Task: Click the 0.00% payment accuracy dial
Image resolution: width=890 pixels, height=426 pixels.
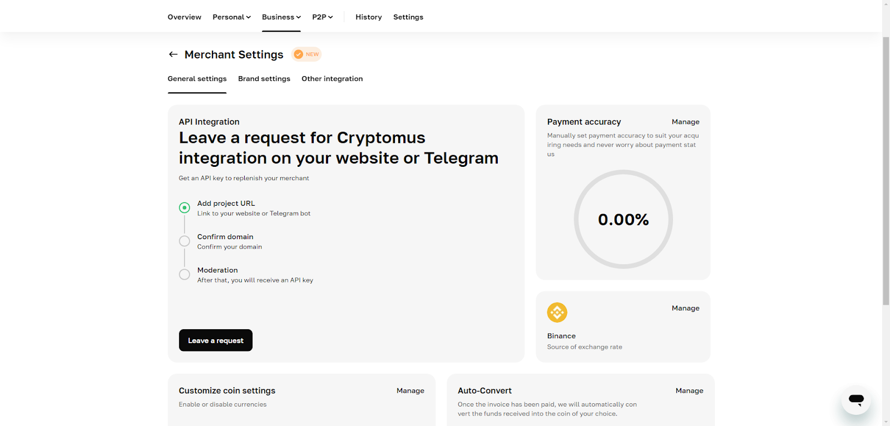Action: click(624, 219)
